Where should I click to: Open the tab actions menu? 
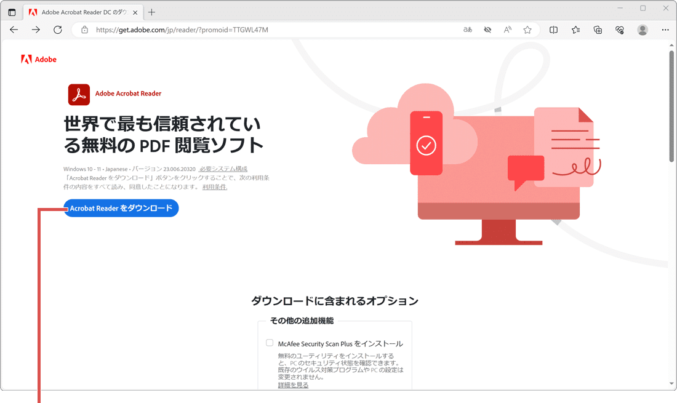[12, 11]
